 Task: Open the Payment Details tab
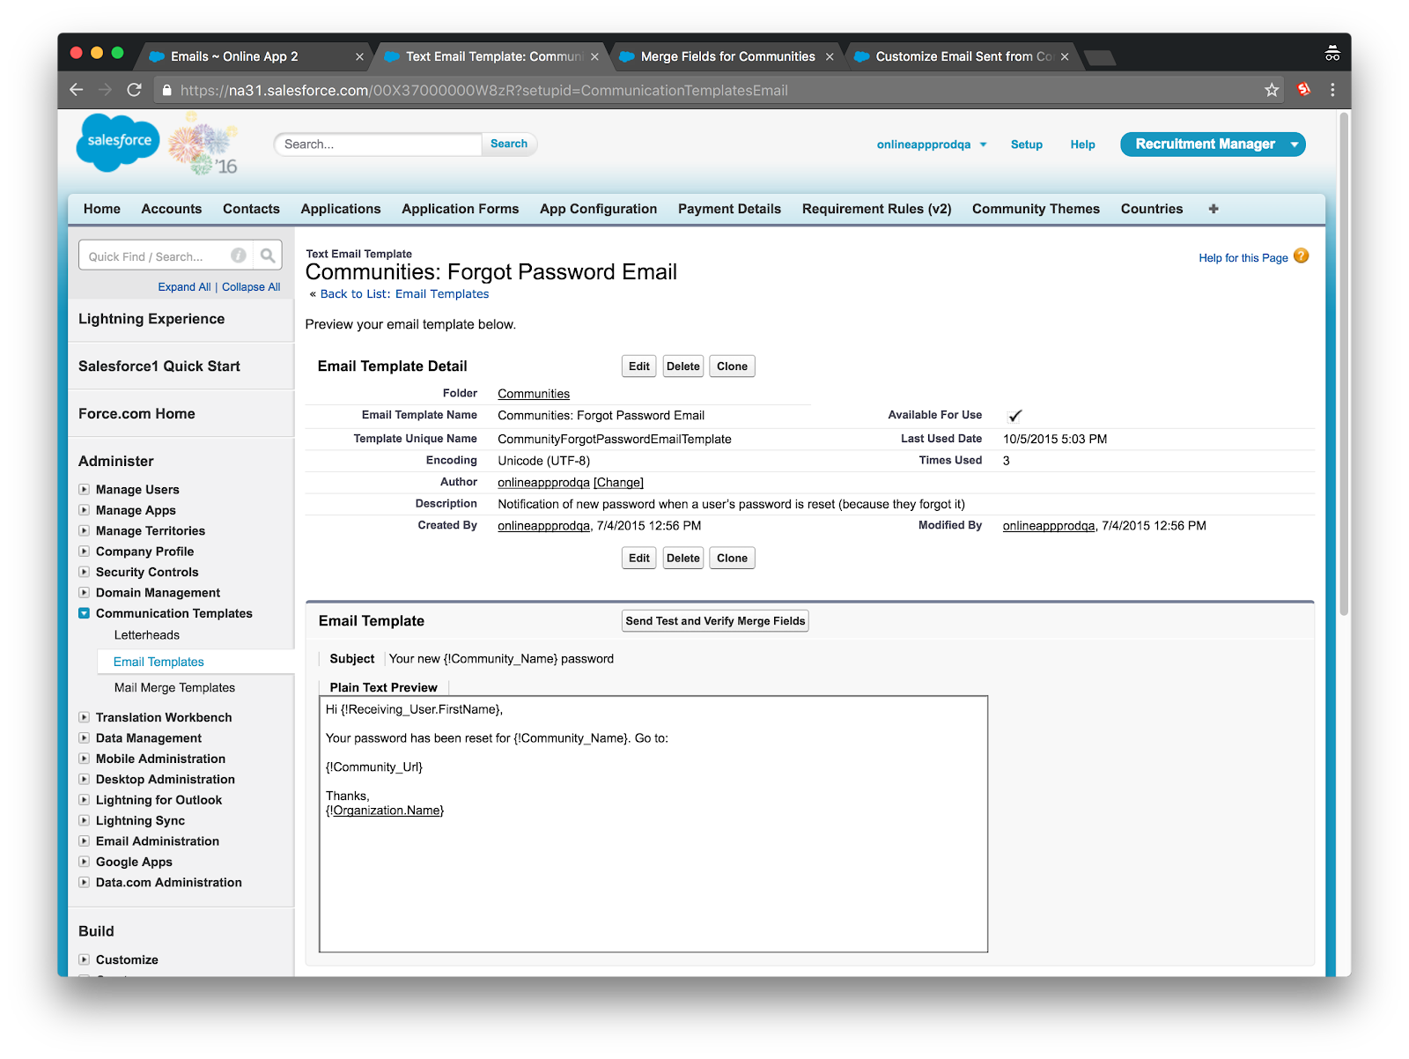pyautogui.click(x=729, y=209)
